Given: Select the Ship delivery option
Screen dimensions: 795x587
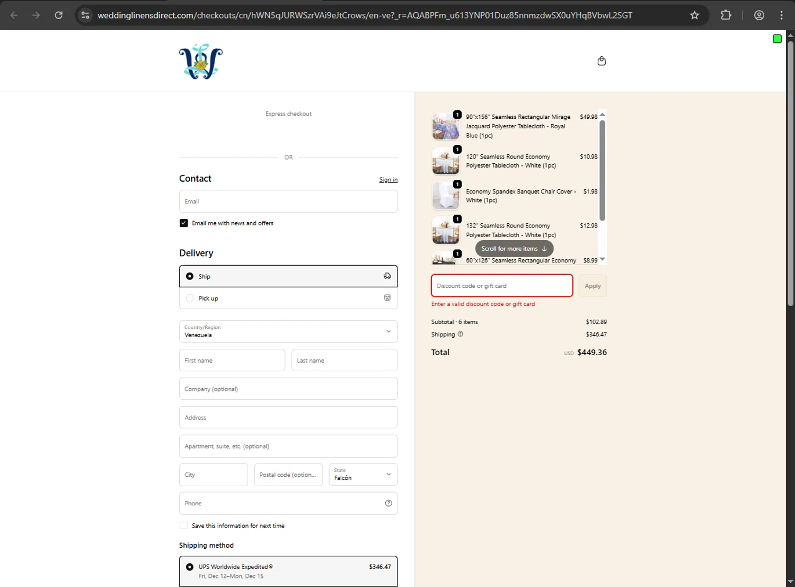Looking at the screenshot, I should pyautogui.click(x=288, y=276).
